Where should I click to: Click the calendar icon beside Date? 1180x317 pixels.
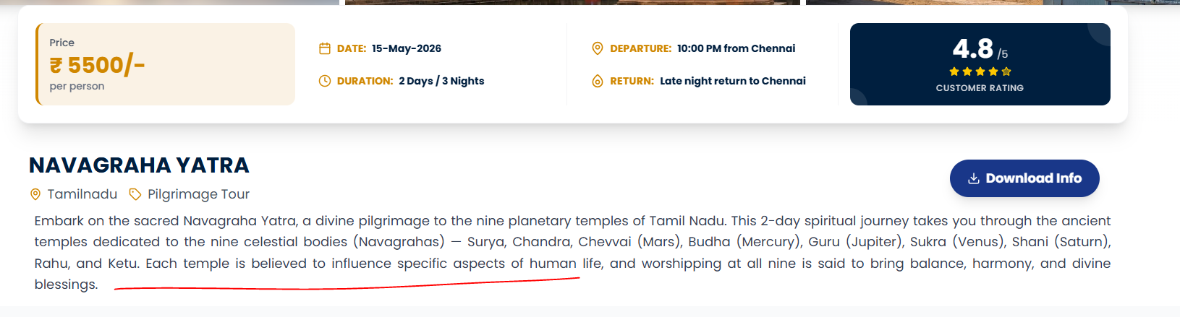tap(325, 49)
